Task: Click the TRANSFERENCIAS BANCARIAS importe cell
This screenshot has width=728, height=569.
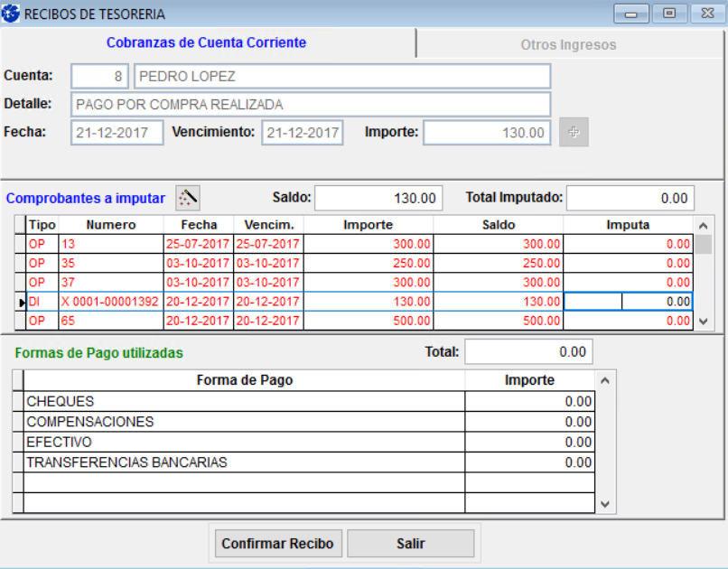Action: click(529, 462)
